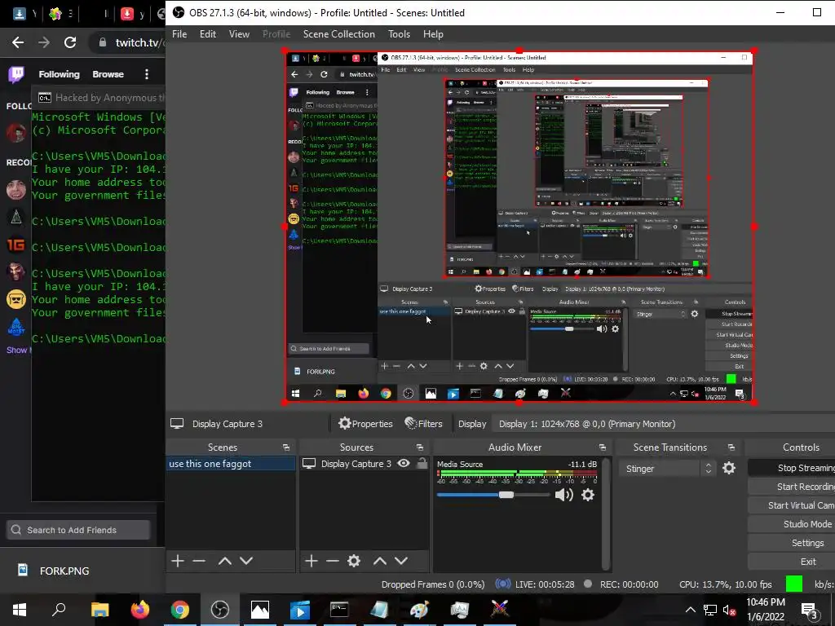The image size is (835, 626).
Task: Open Windows taskbar search
Action: pyautogui.click(x=59, y=610)
